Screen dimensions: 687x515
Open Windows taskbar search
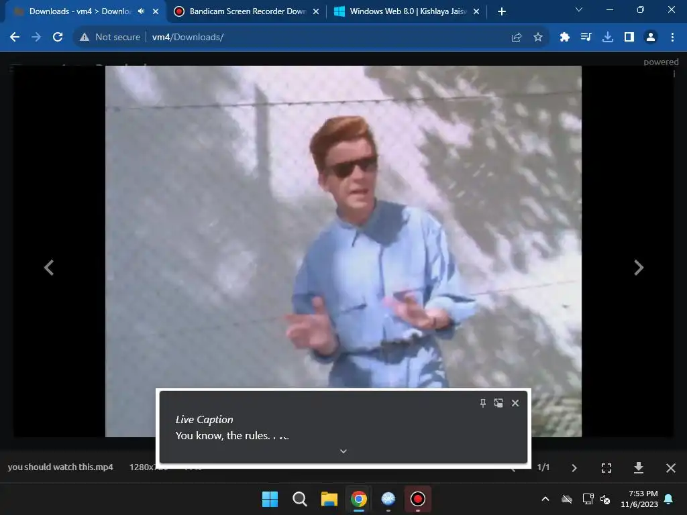300,499
